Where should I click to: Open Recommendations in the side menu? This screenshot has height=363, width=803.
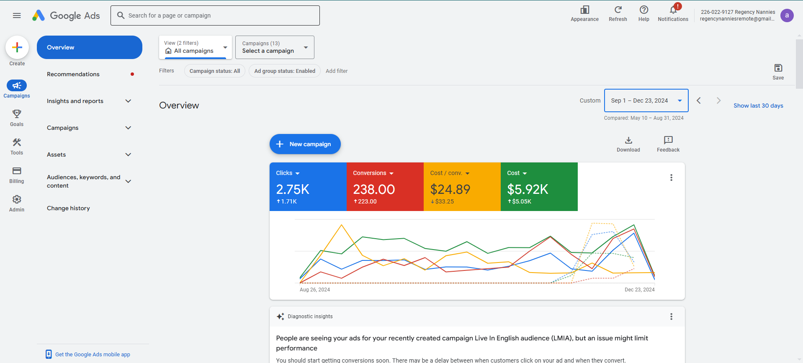73,74
